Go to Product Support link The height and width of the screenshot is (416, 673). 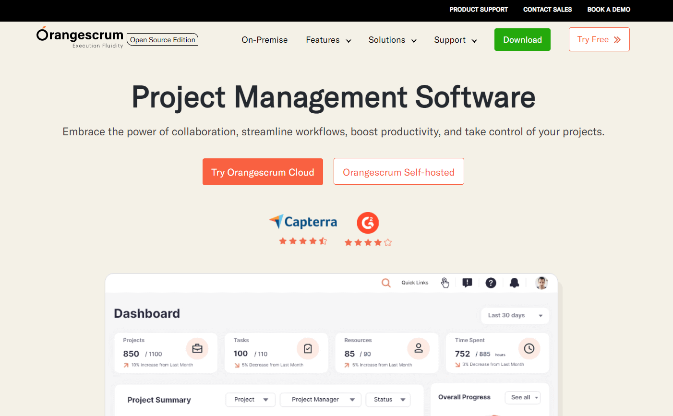click(479, 10)
